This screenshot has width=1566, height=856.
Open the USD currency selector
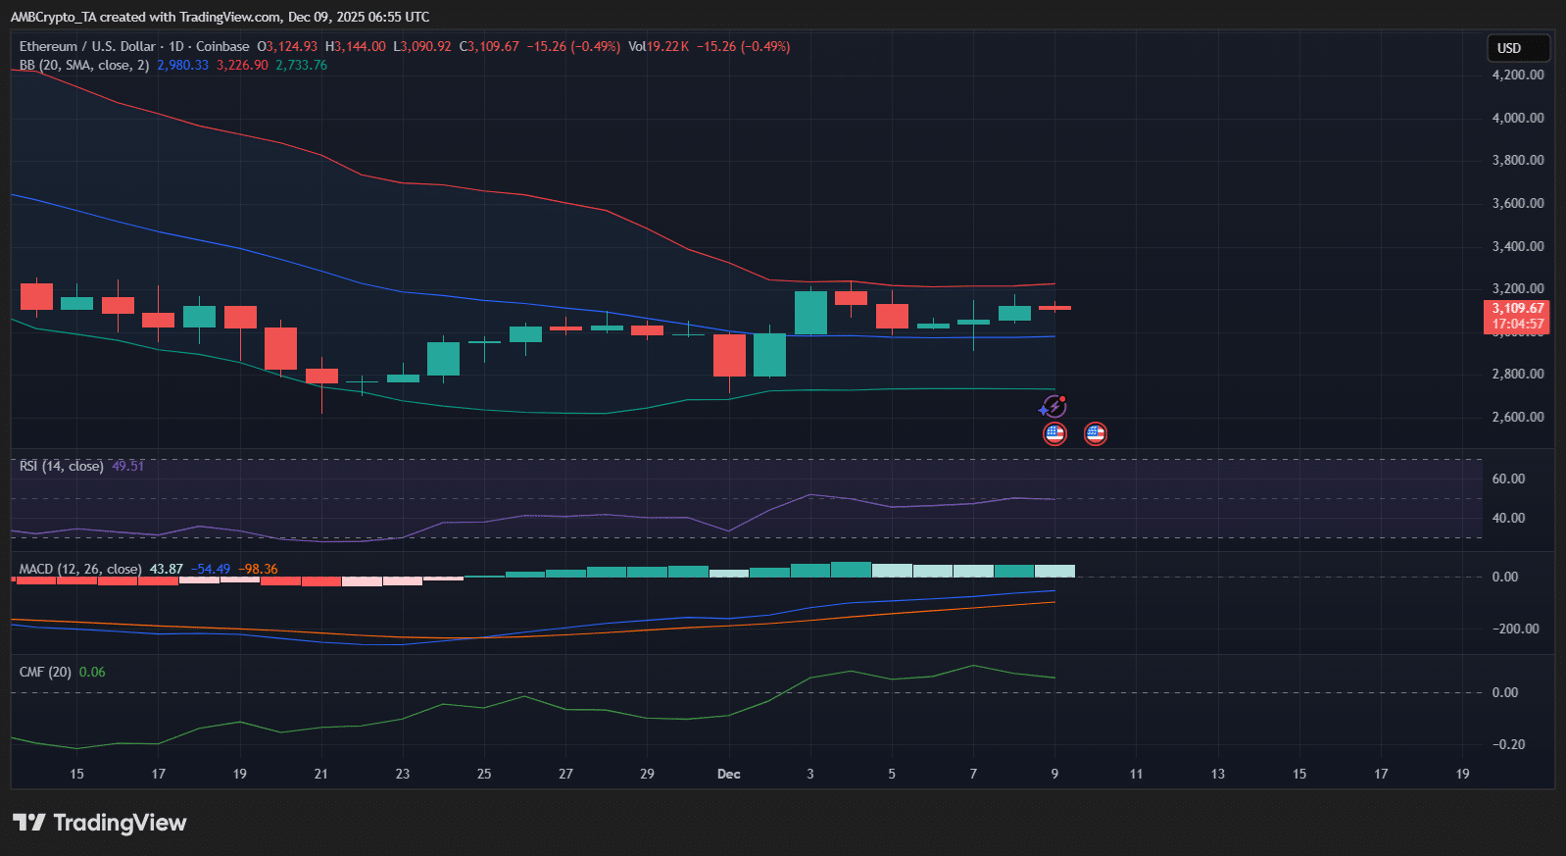pyautogui.click(x=1517, y=48)
